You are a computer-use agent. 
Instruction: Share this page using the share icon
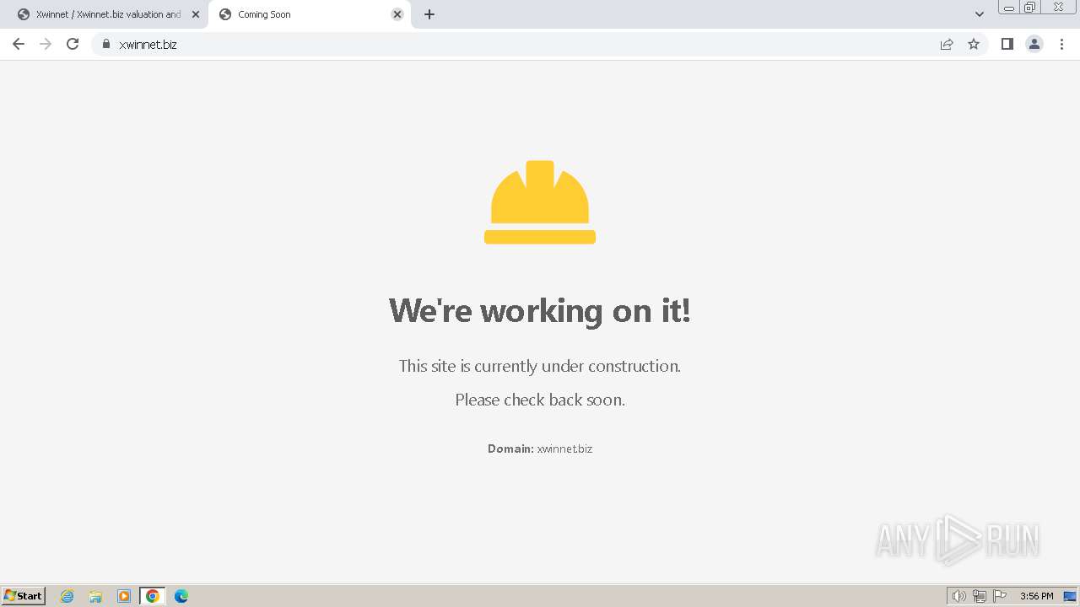(947, 44)
